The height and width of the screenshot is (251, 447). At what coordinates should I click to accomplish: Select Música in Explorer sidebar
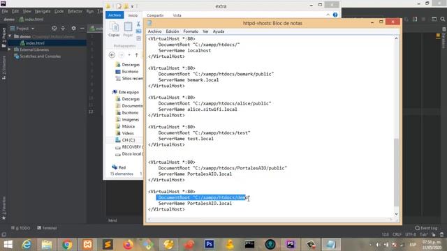click(126, 126)
